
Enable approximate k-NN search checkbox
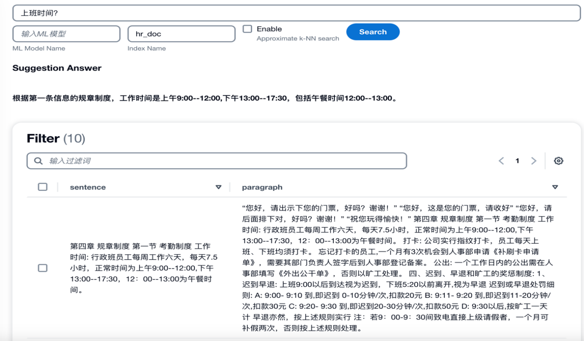(247, 29)
